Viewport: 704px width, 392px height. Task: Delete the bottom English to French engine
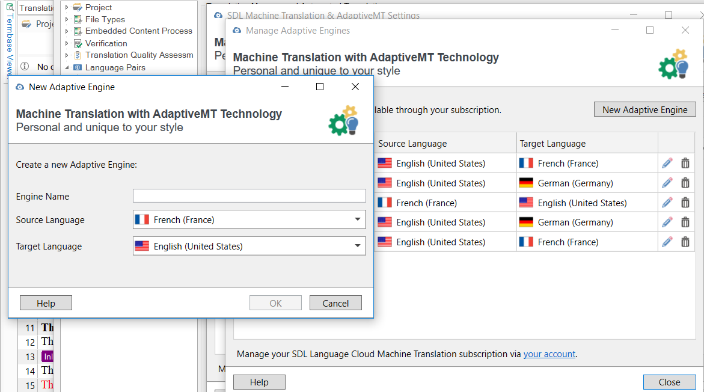click(685, 242)
